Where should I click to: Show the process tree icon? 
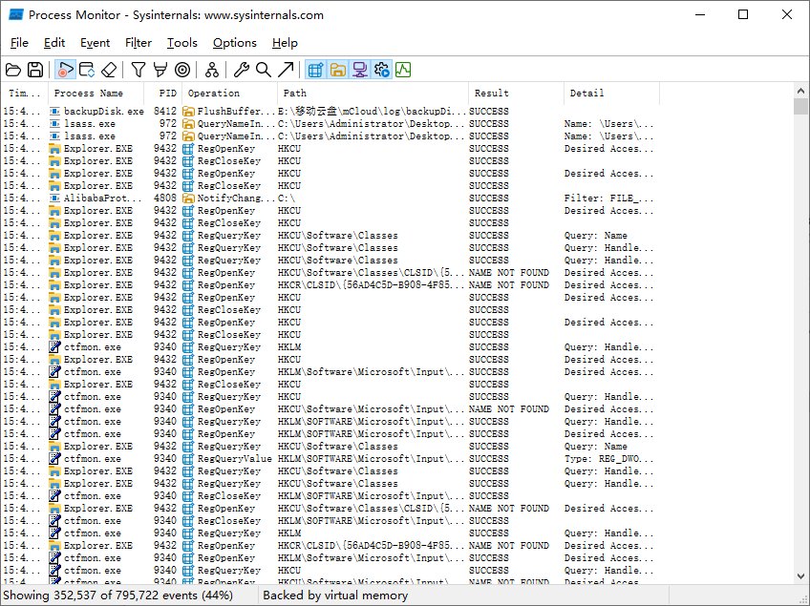(x=212, y=70)
